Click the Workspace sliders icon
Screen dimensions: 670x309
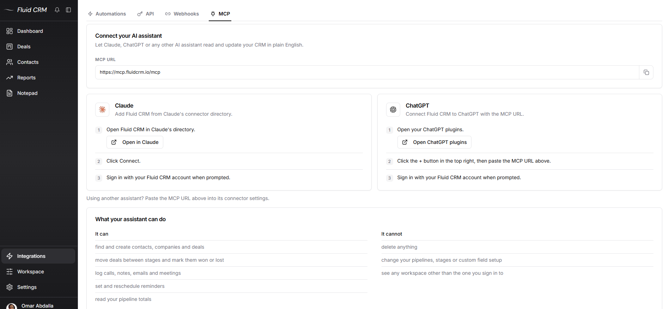coord(10,272)
